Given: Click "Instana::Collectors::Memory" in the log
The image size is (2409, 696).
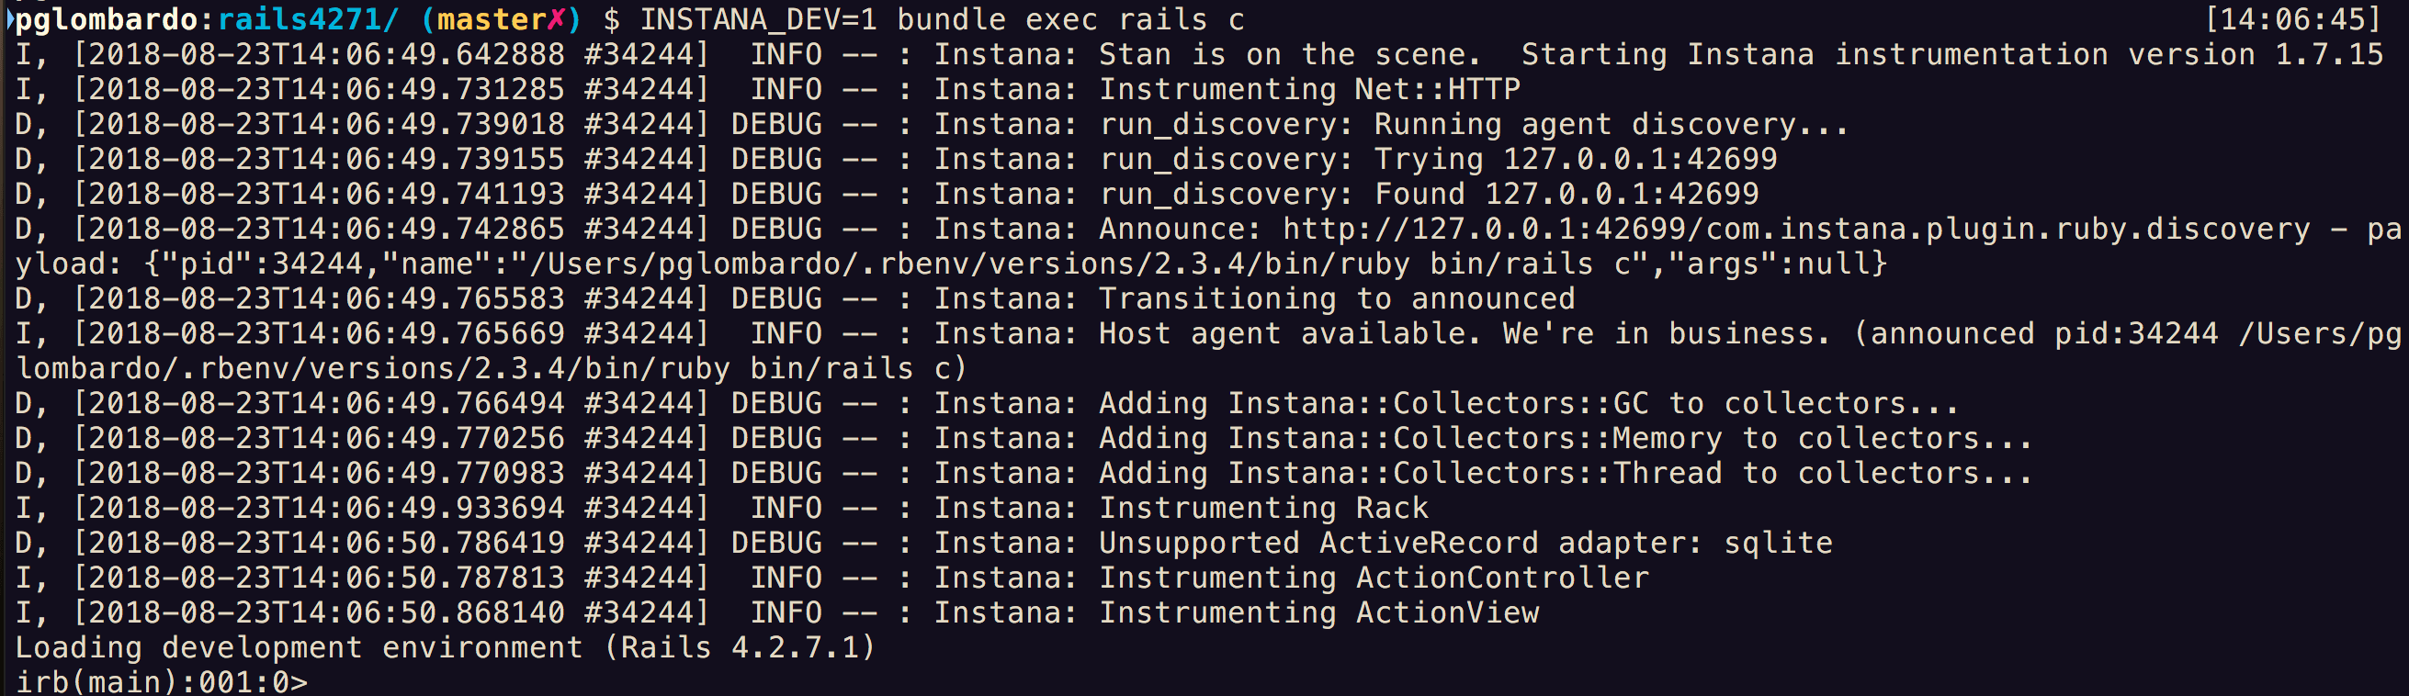Looking at the screenshot, I should (1475, 438).
